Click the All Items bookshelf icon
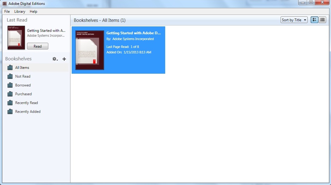This screenshot has width=331, height=185. pos(10,67)
